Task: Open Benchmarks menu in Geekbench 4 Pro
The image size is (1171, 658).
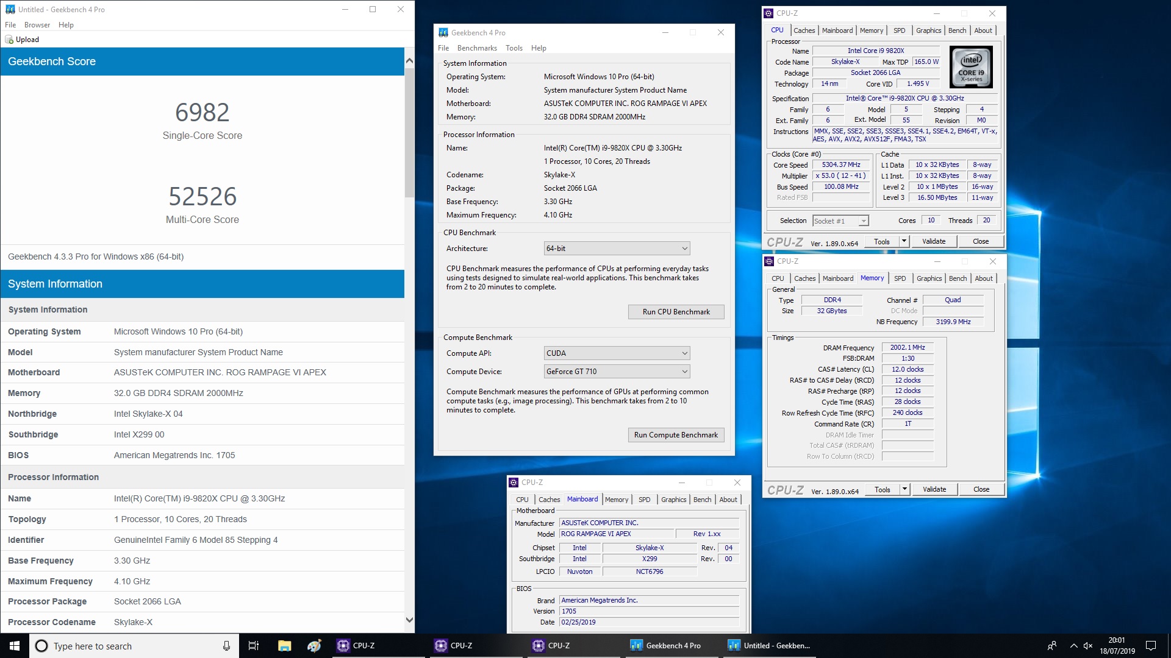Action: click(477, 48)
